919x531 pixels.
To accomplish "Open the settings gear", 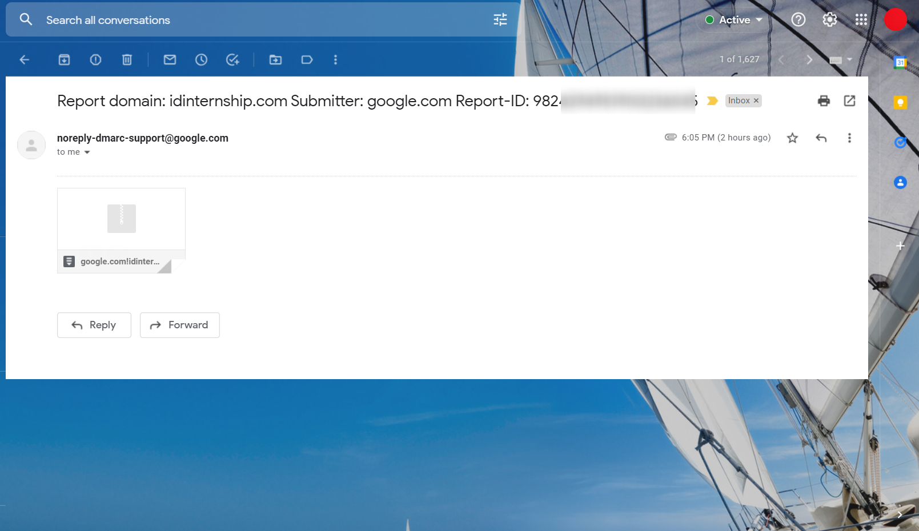I will (x=830, y=20).
